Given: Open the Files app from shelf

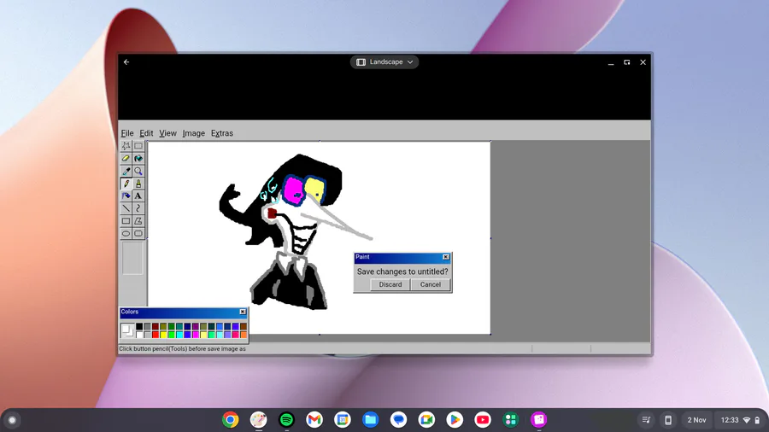Looking at the screenshot, I should [x=370, y=420].
